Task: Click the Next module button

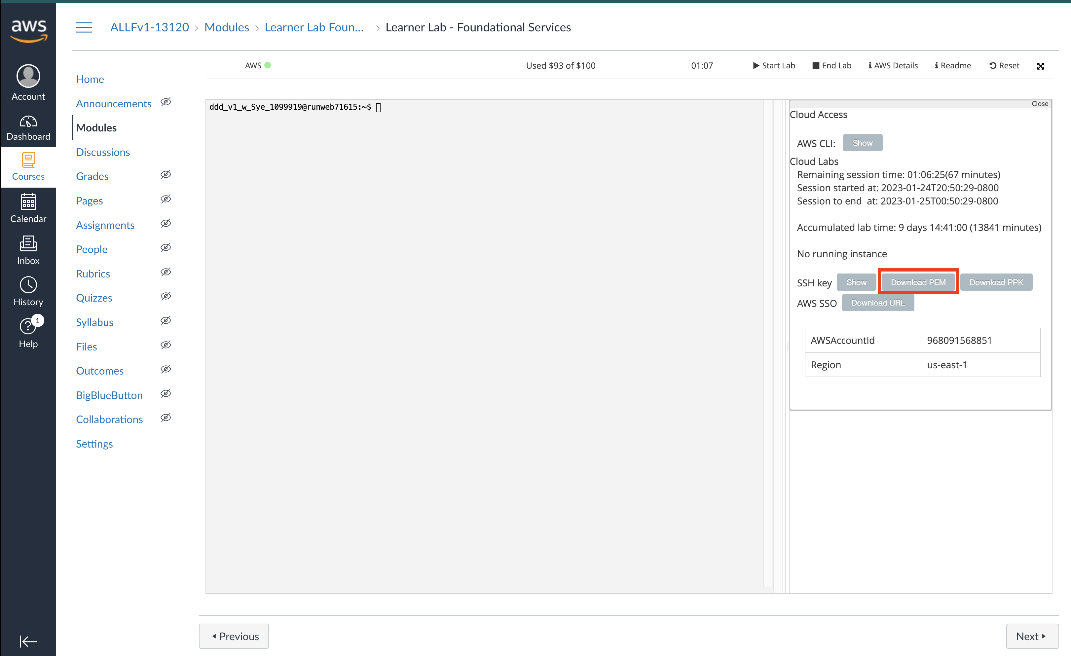Action: 1032,636
